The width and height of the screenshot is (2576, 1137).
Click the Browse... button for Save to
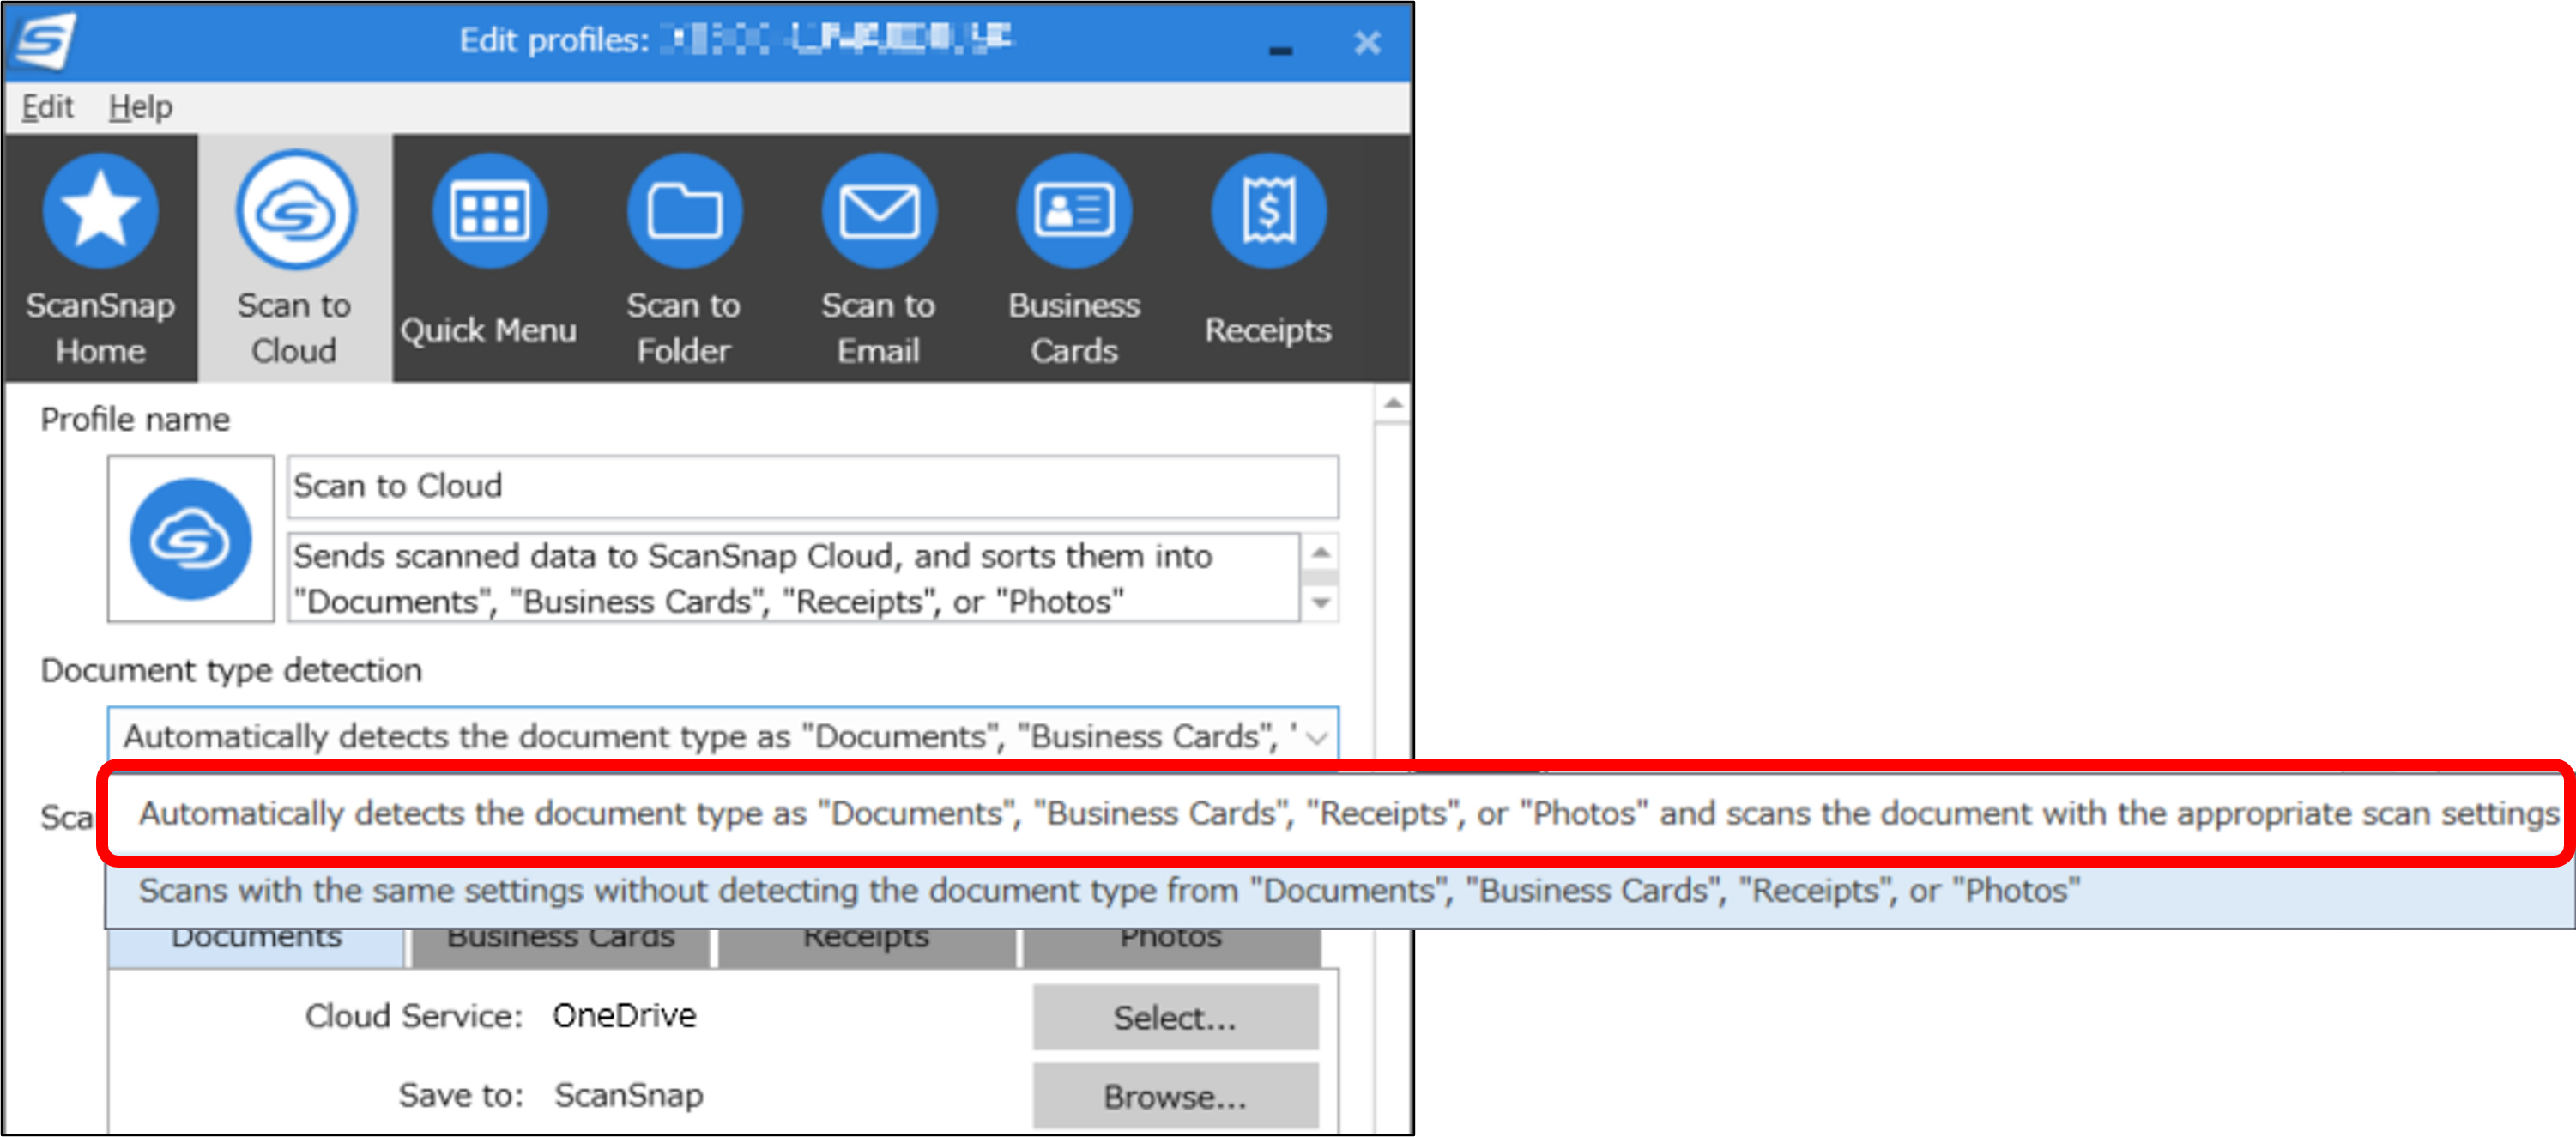(1174, 1097)
